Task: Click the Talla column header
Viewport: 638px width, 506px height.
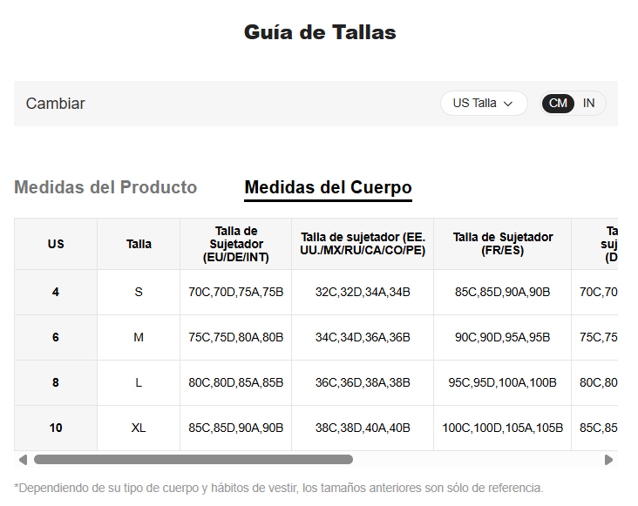Action: click(139, 244)
